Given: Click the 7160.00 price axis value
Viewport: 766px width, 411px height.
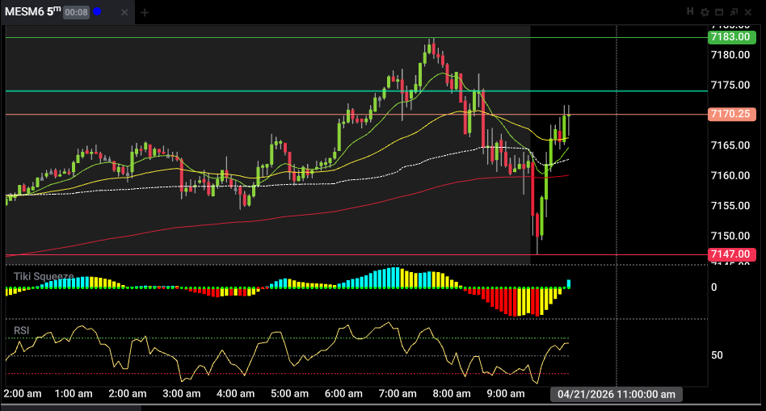Looking at the screenshot, I should 730,175.
